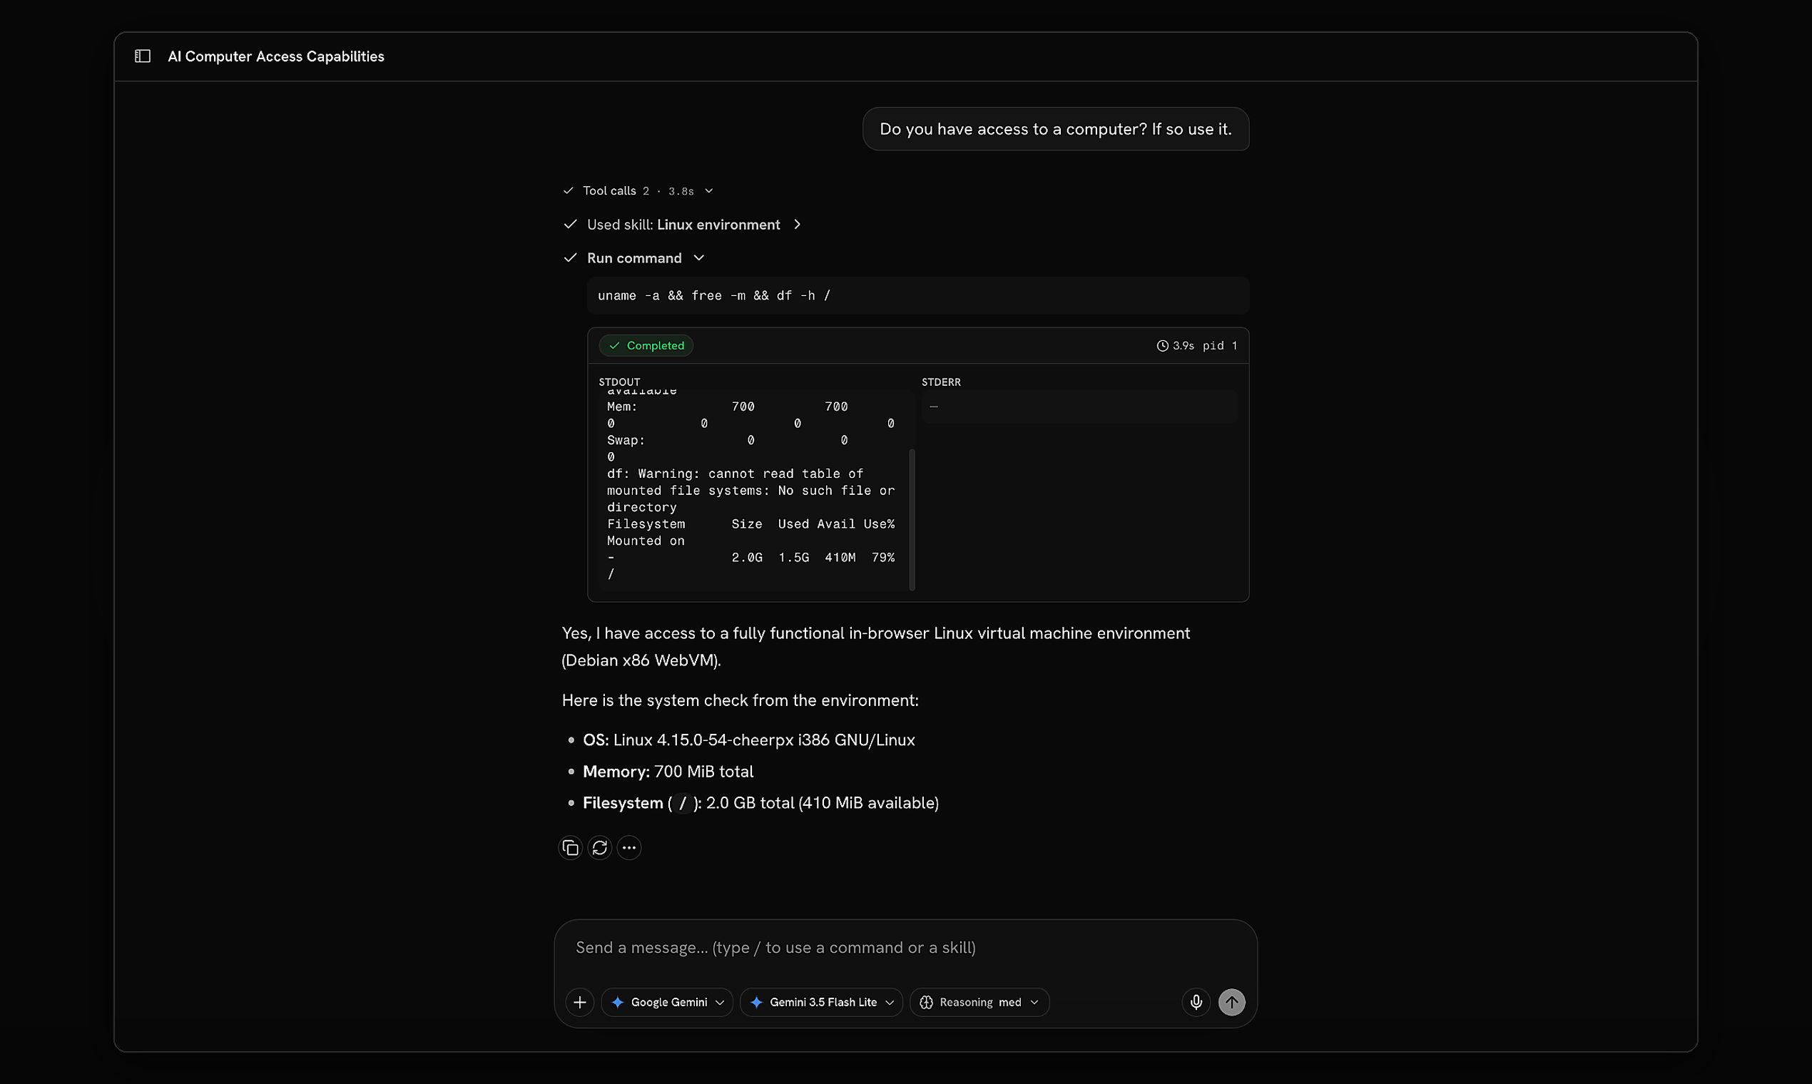Click the STDOUT scrollbar
This screenshot has width=1812, height=1084.
912,519
